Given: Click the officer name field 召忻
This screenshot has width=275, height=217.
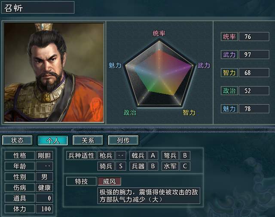Looking at the screenshot, I should click(38, 8).
